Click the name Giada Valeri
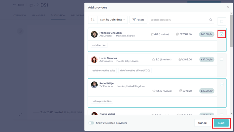Image resolution: width=234 pixels, height=132 pixels. tap(107, 114)
